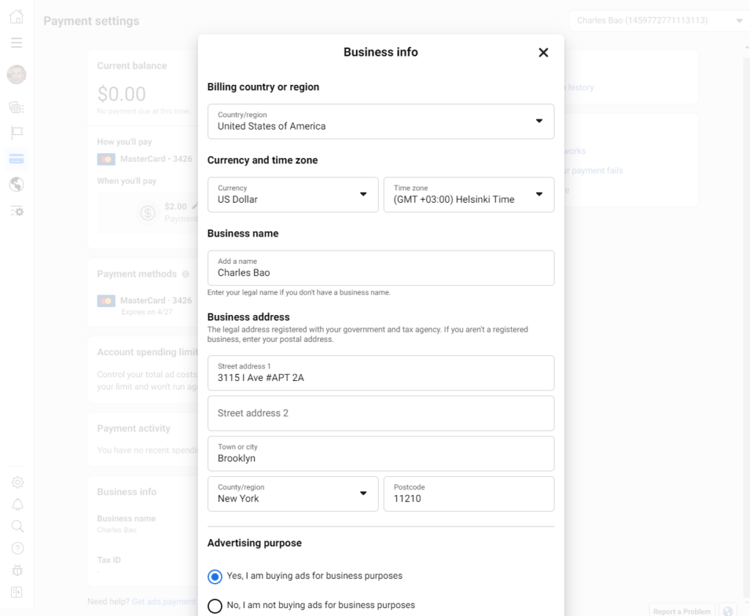Open the billing card icon in sidebar
750x616 pixels.
click(16, 158)
